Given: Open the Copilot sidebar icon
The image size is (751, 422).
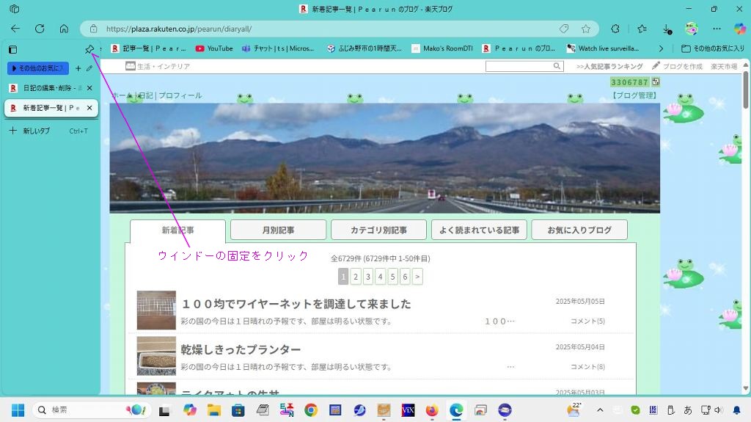Looking at the screenshot, I should 740,29.
